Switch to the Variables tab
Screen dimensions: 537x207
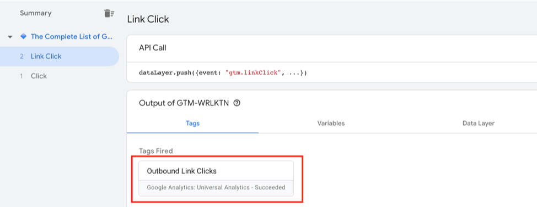(x=331, y=123)
